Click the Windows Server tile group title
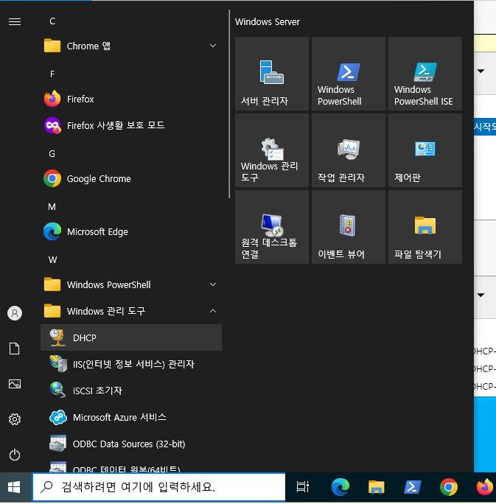496x504 pixels. pos(267,22)
